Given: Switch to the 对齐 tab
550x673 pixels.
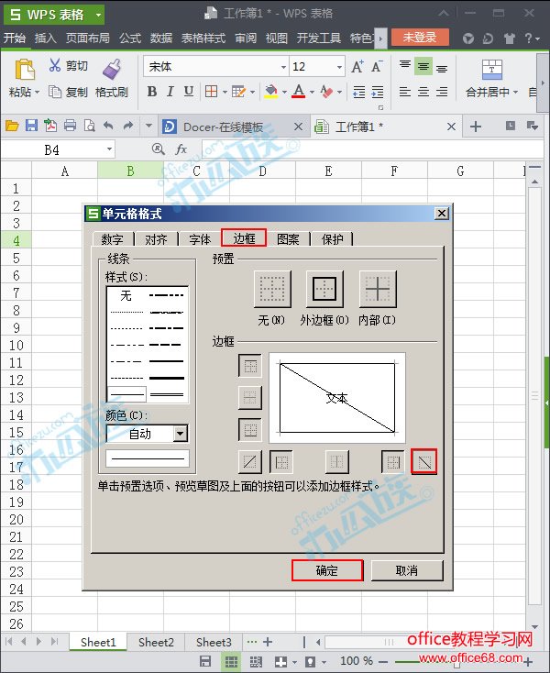Looking at the screenshot, I should [x=156, y=238].
